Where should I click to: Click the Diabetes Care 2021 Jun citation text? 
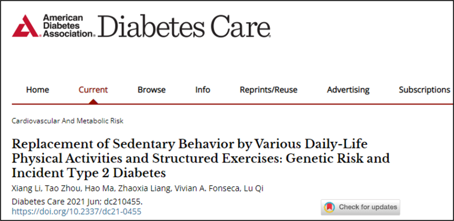coord(77,202)
